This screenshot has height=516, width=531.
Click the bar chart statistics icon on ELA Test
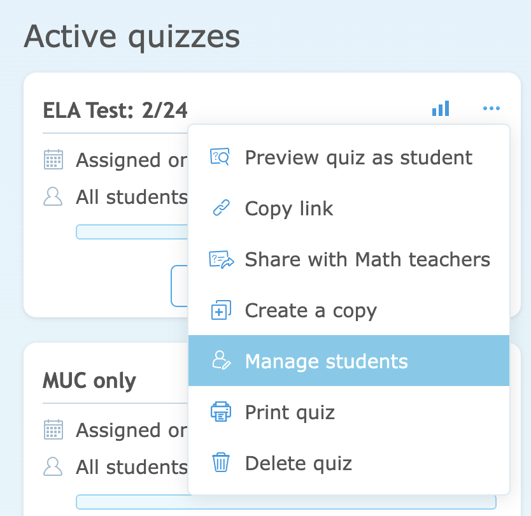pos(441,108)
